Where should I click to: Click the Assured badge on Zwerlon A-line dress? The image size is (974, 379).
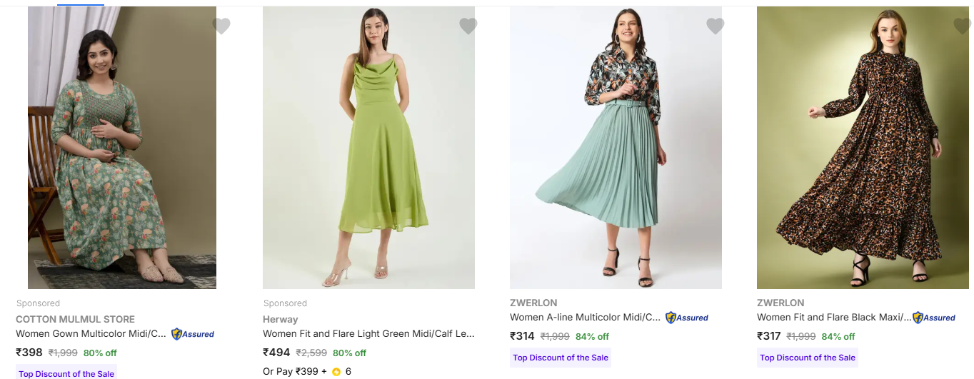687,318
